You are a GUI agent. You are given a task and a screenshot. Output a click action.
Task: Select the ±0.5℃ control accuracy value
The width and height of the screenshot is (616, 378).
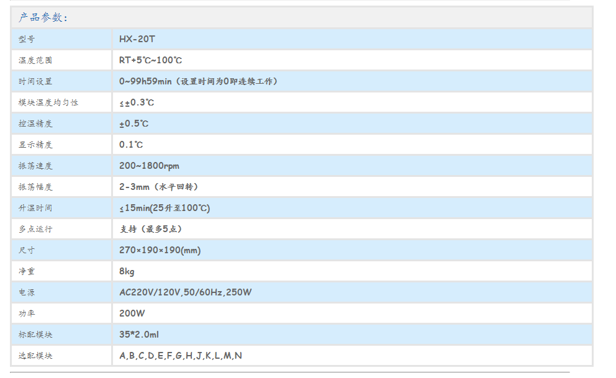134,124
